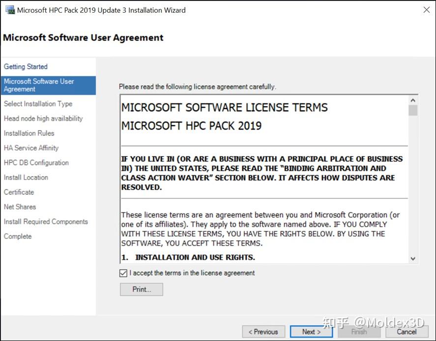Click the scrollbar down arrow in license pane

(413, 258)
